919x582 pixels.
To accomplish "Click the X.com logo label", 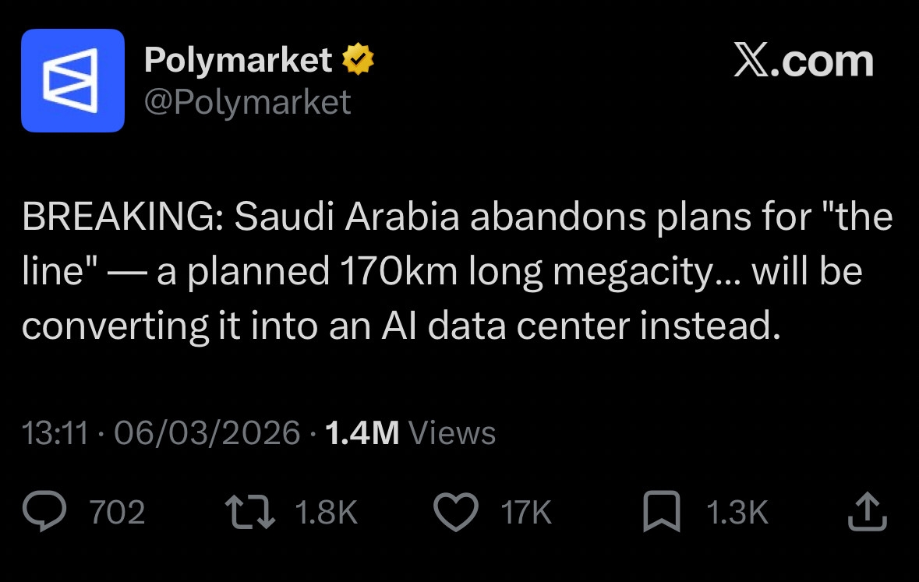I will pos(803,61).
